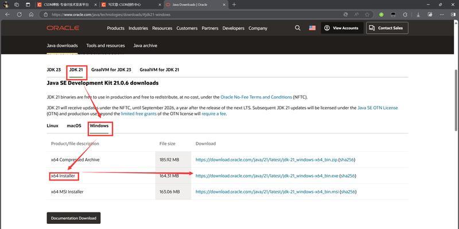
Task: Open the Resources menu
Action: tap(162, 28)
